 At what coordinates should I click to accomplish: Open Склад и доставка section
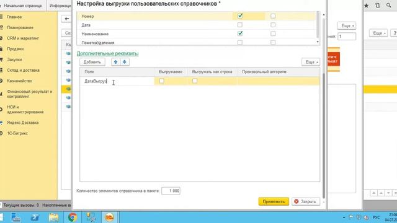pos(23,70)
